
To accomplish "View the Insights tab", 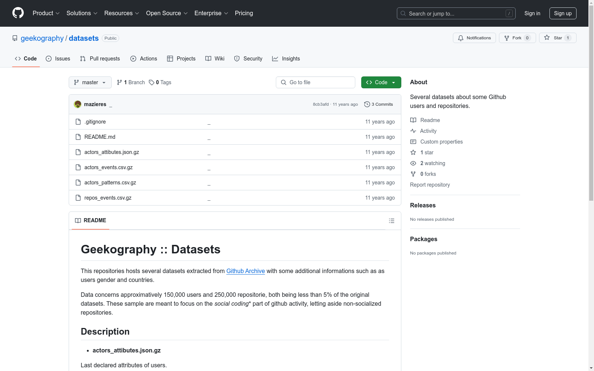I will [286, 59].
